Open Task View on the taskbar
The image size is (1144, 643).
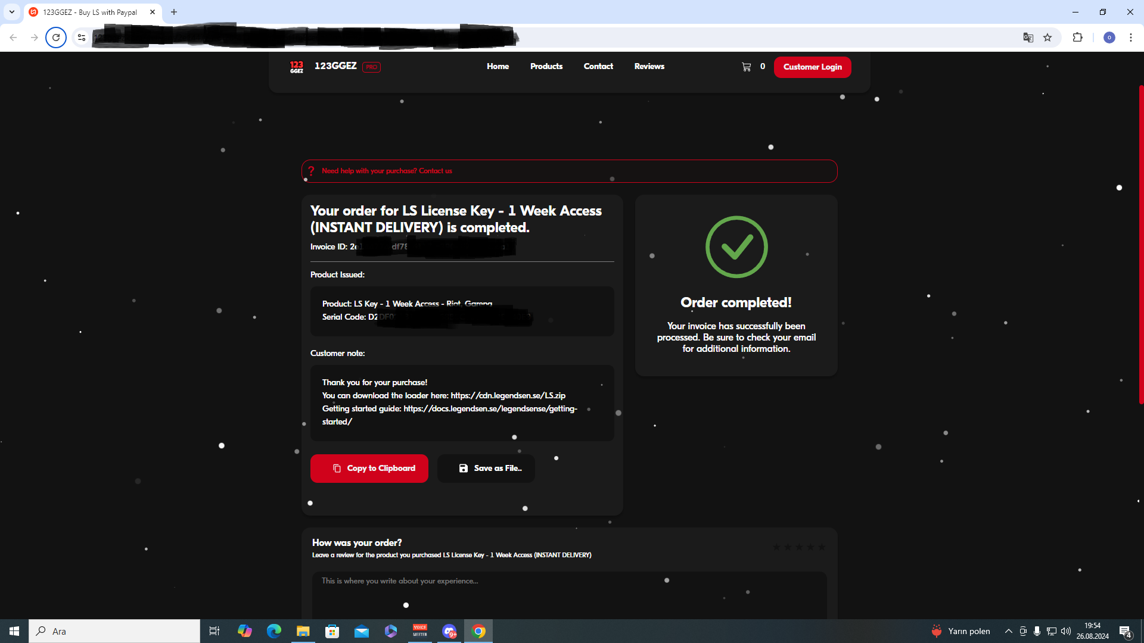214,631
